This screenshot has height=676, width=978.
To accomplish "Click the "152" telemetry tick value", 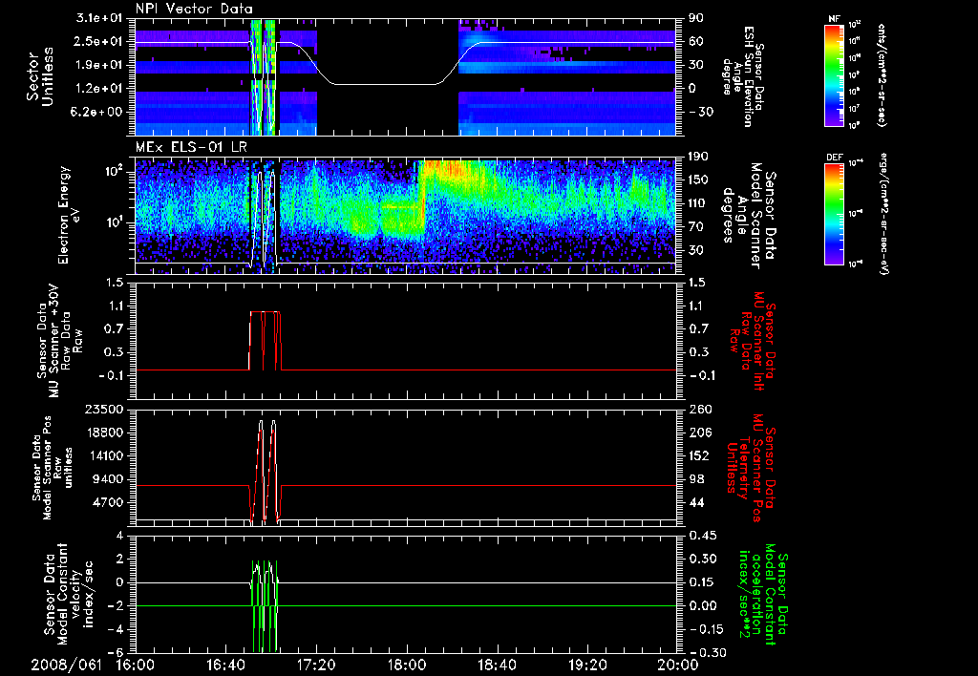I will click(698, 455).
